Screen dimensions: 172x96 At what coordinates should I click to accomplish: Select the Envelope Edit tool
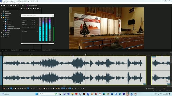coord(32,88)
